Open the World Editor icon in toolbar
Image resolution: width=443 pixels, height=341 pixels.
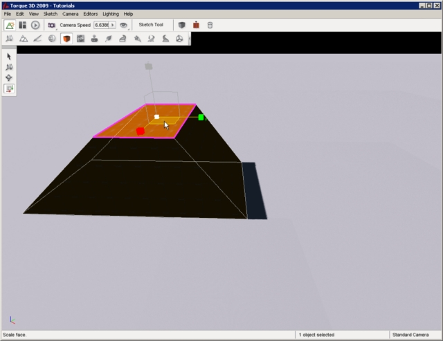pyautogui.click(x=10, y=25)
